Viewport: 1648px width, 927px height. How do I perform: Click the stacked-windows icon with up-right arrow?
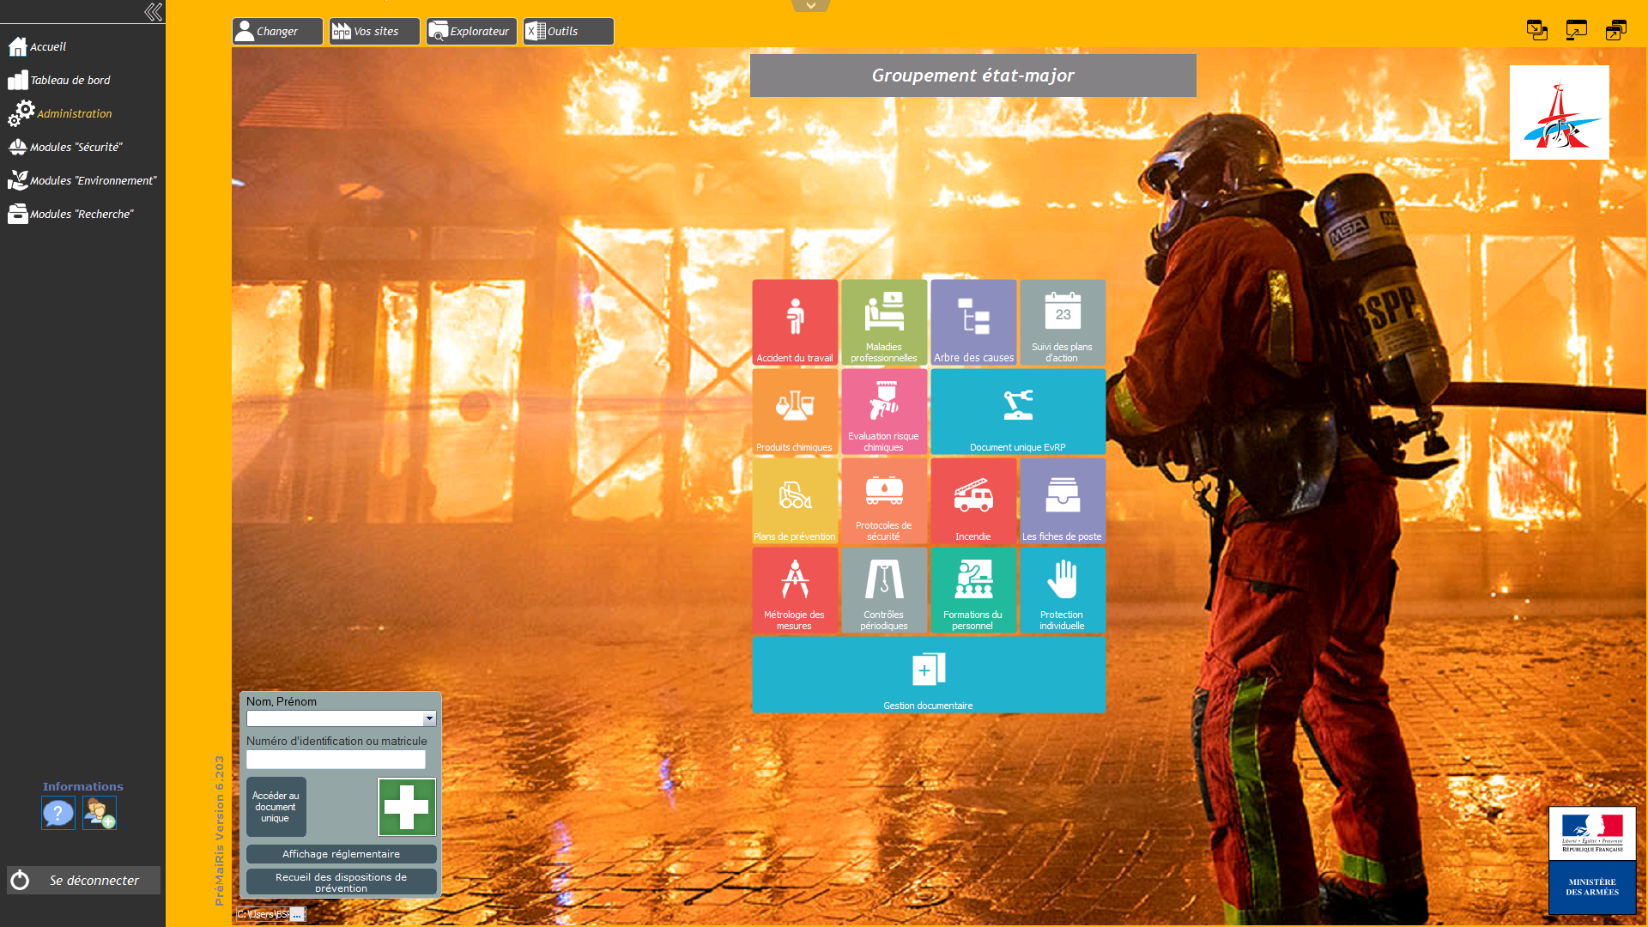click(1616, 30)
